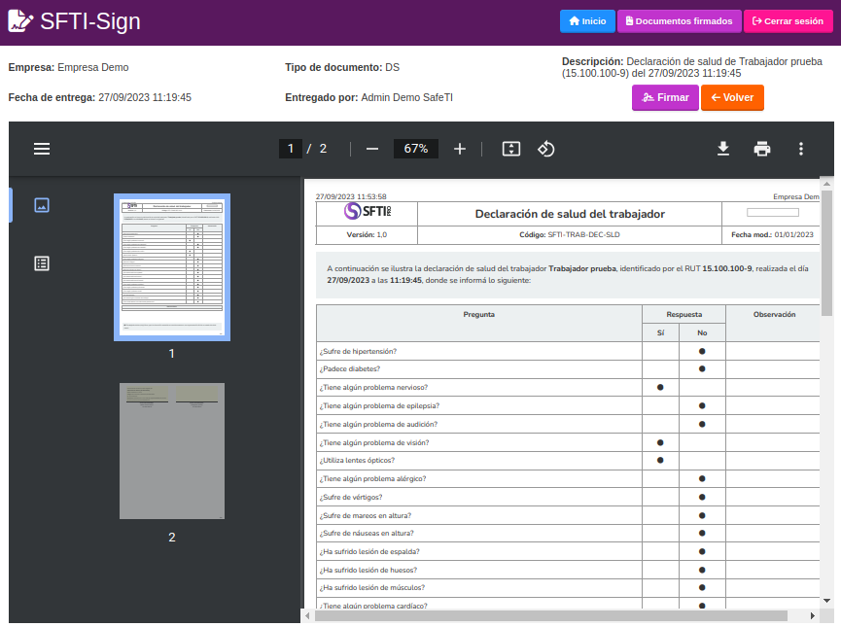Click '¿Tiene algún problema de visión?' text

tap(374, 443)
